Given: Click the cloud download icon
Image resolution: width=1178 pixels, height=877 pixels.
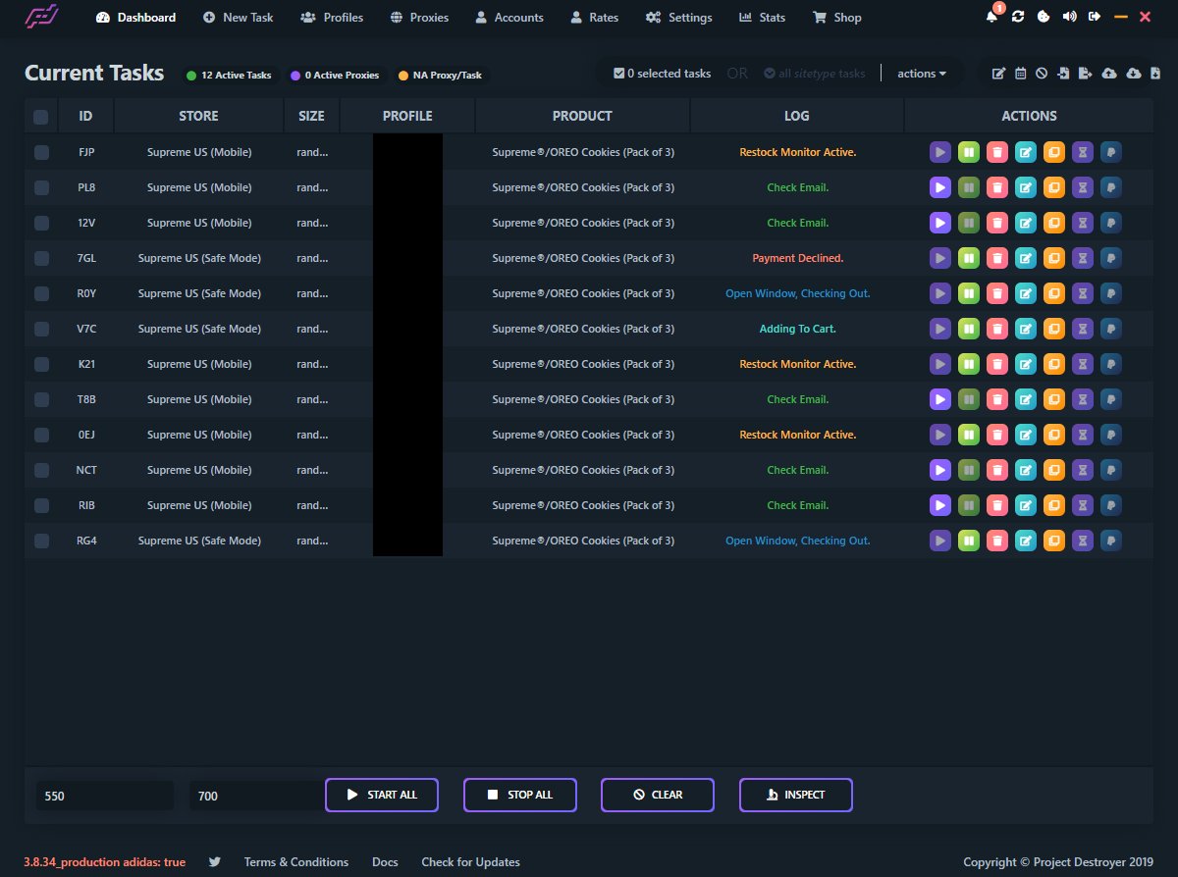Looking at the screenshot, I should [x=1133, y=74].
